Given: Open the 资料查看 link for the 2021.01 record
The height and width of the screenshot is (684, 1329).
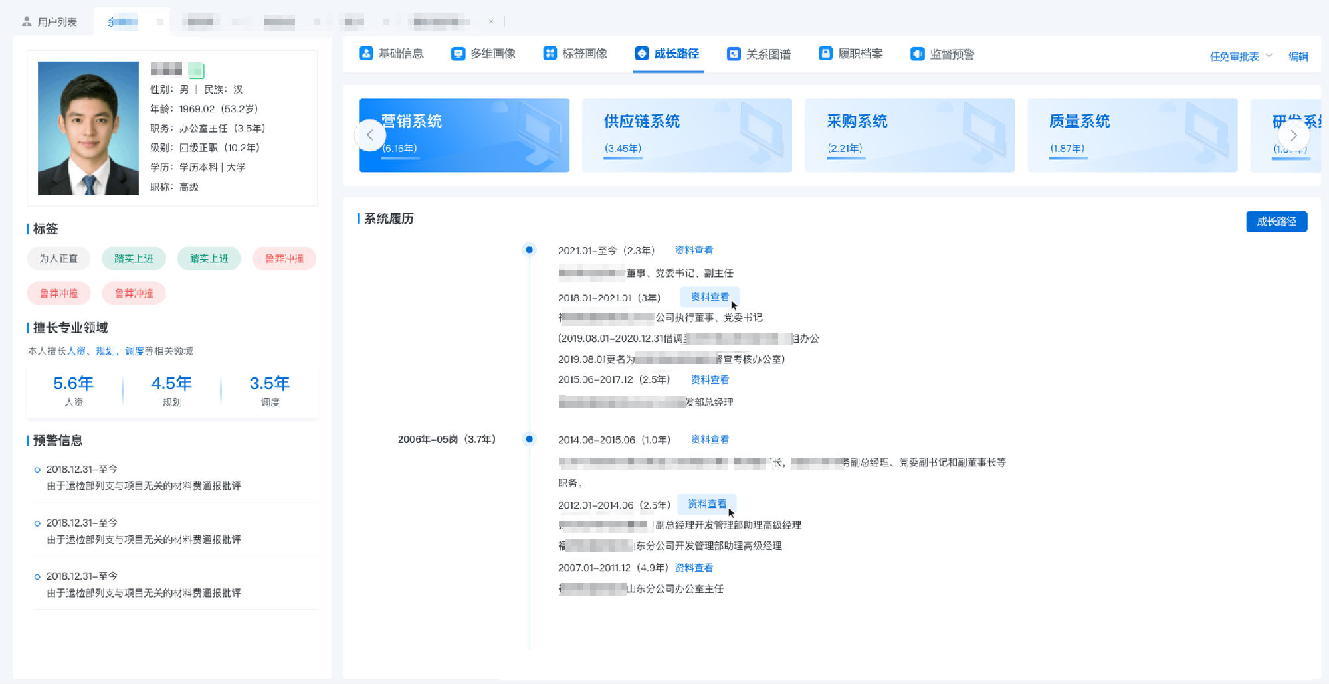Looking at the screenshot, I should (x=693, y=250).
